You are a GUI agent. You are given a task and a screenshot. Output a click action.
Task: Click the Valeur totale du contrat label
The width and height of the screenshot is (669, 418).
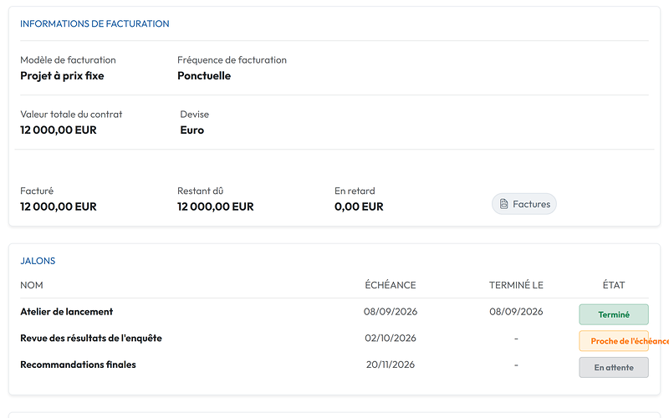click(71, 115)
